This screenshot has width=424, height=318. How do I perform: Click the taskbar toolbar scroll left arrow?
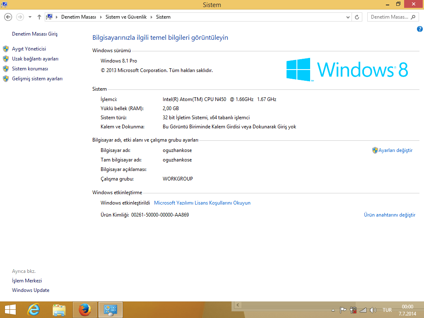238,305
